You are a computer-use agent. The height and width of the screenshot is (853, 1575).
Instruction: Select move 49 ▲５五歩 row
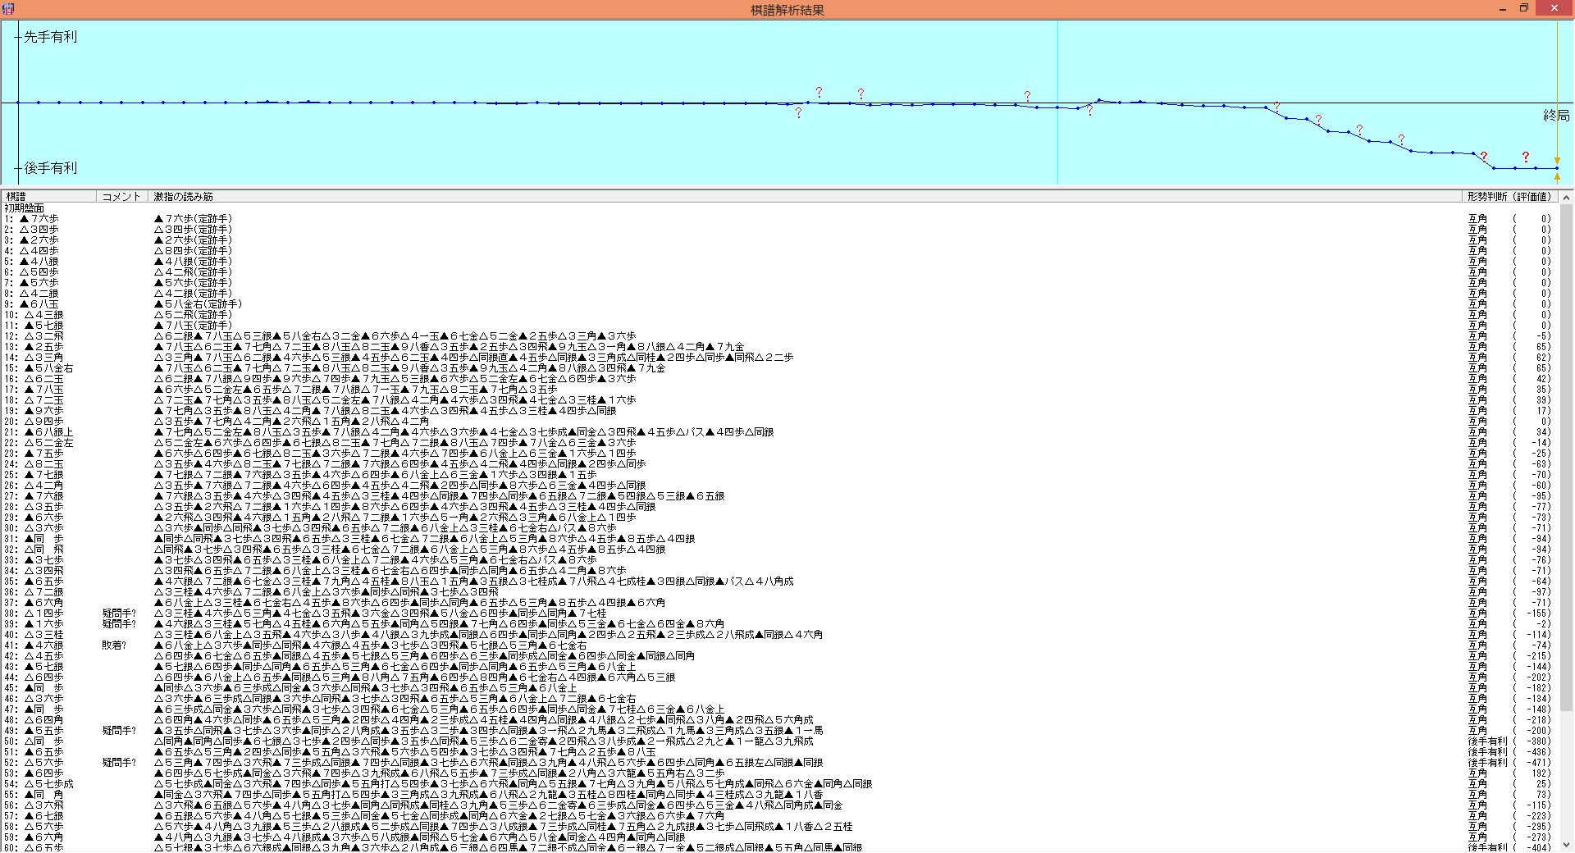[x=43, y=731]
